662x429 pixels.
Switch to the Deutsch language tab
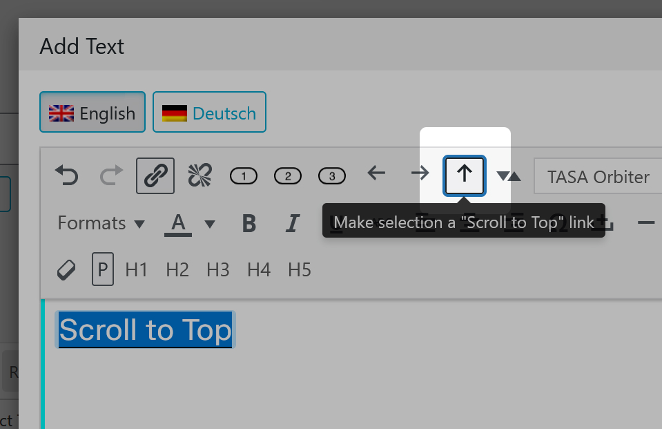209,112
